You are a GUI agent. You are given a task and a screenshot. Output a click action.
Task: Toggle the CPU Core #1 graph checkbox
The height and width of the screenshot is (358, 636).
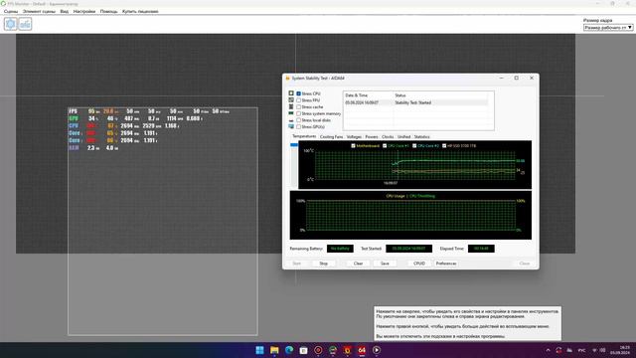point(385,146)
